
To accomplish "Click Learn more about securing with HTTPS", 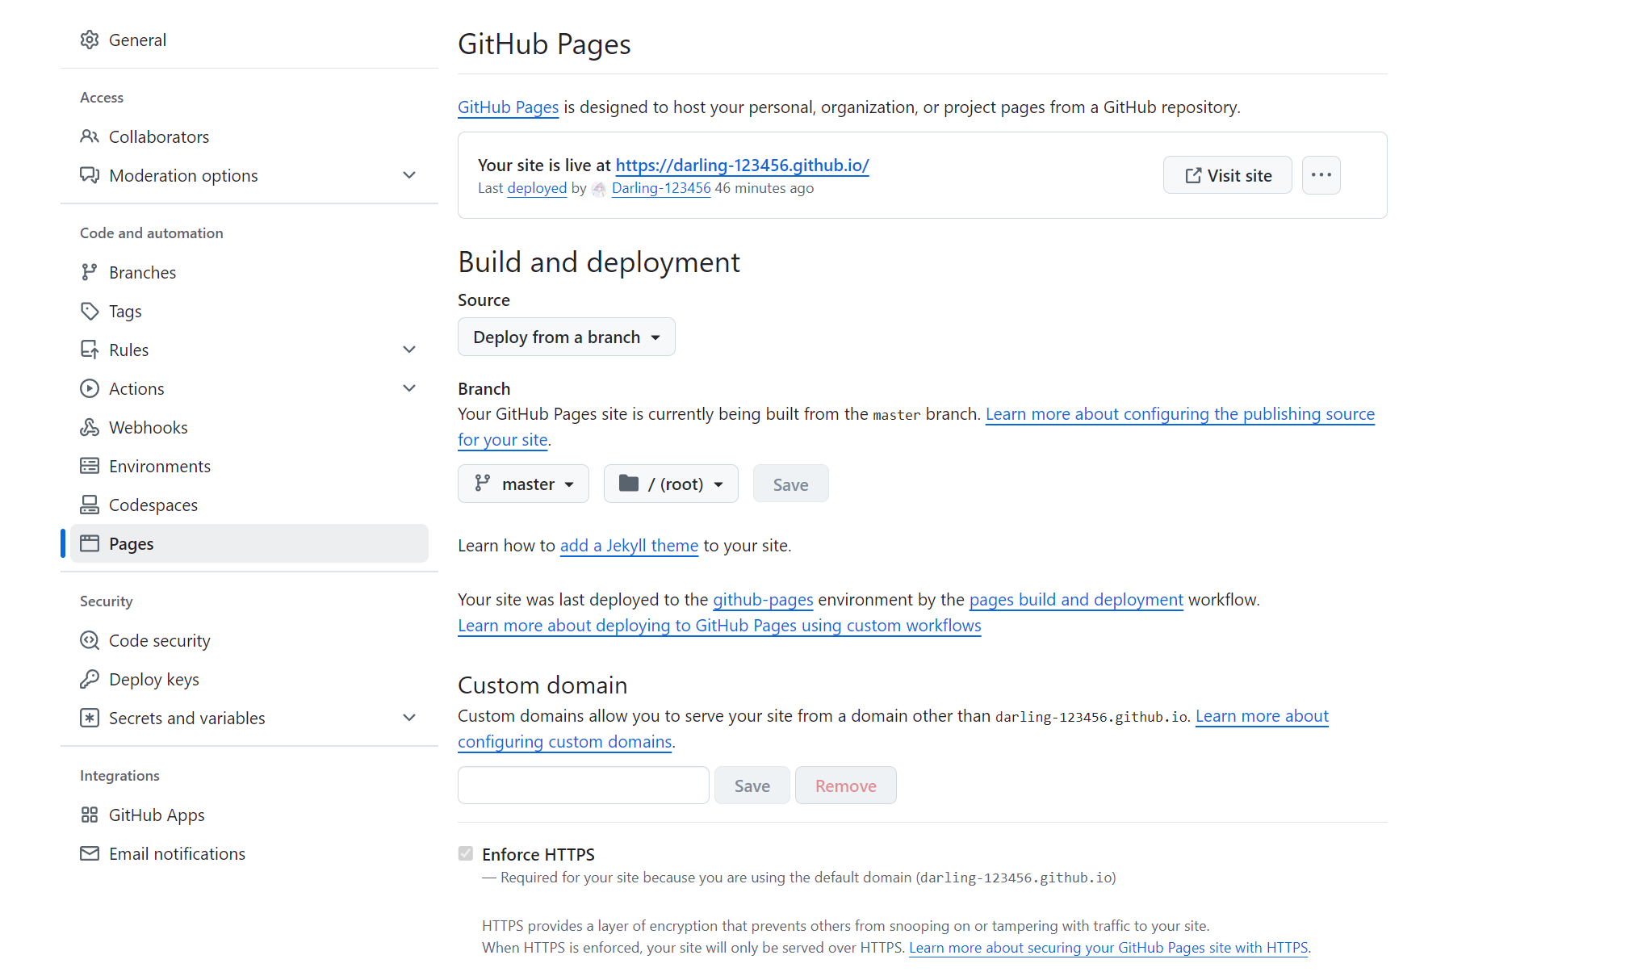I will tap(1108, 948).
